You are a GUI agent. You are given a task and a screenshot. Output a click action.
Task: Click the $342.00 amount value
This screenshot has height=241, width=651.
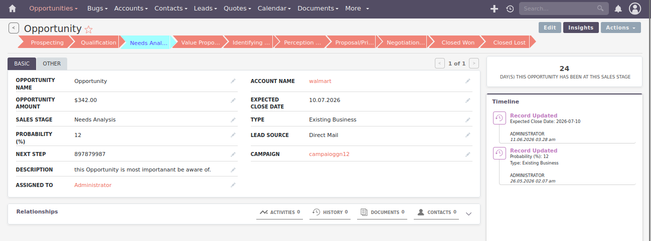pyautogui.click(x=85, y=100)
